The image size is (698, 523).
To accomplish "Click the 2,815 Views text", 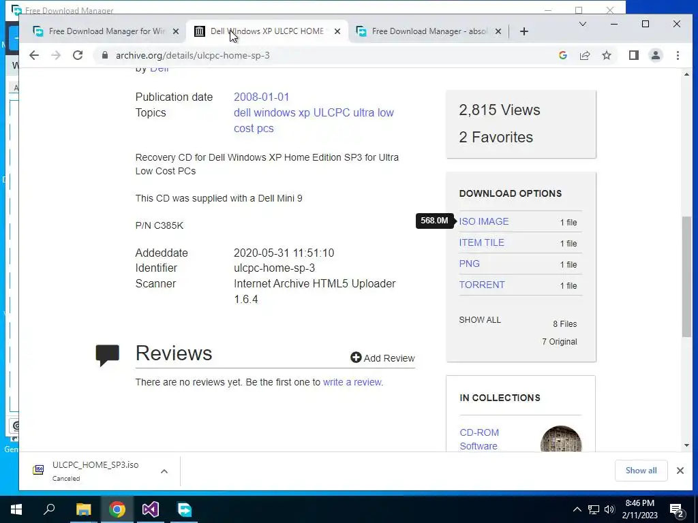I will (x=499, y=110).
